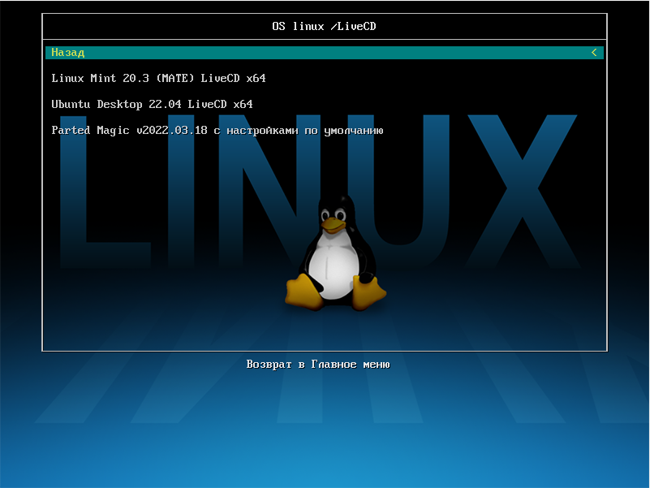Click the Tux penguin mascot
This screenshot has height=488, width=650.
[x=334, y=252]
